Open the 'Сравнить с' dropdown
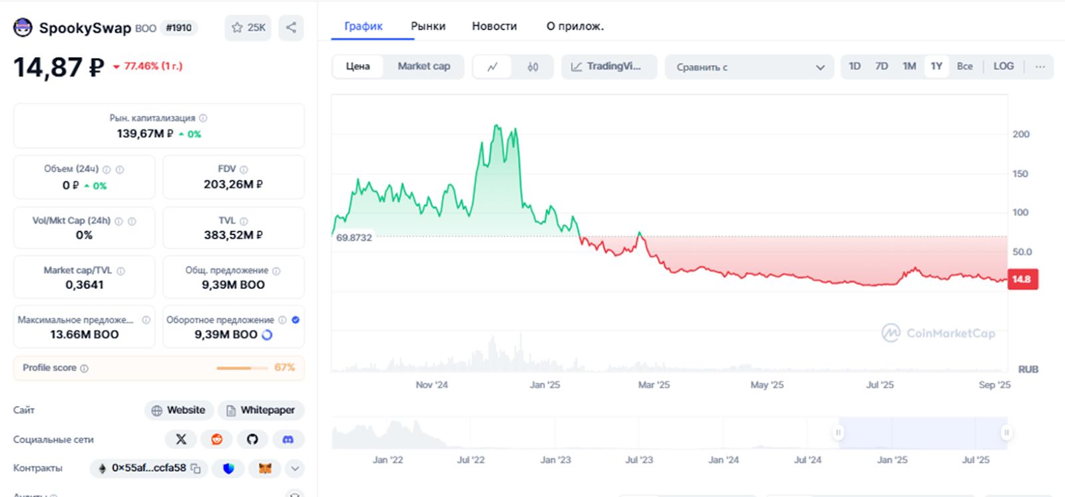Screen dimensions: 1065x497 [x=749, y=67]
